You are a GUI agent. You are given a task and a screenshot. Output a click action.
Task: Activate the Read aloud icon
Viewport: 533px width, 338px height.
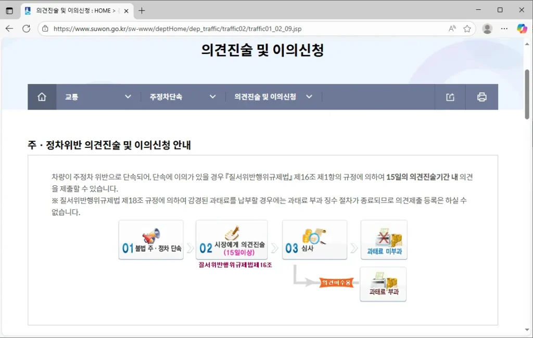coord(452,29)
